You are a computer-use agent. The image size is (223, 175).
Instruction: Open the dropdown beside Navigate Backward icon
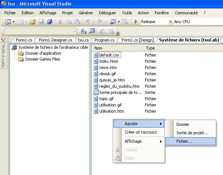pos(119,22)
